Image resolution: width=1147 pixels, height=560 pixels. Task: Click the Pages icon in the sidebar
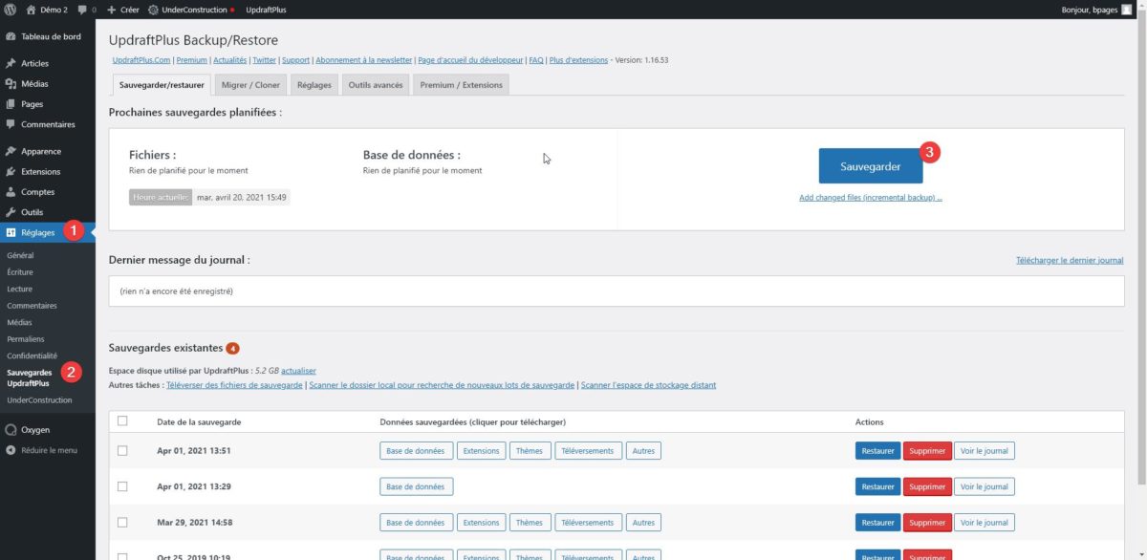coord(11,104)
